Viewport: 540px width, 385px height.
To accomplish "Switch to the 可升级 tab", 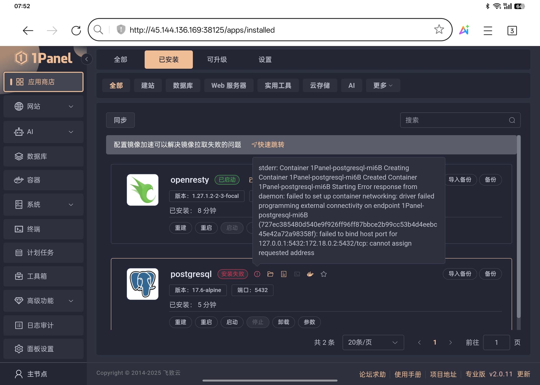I will pos(217,60).
